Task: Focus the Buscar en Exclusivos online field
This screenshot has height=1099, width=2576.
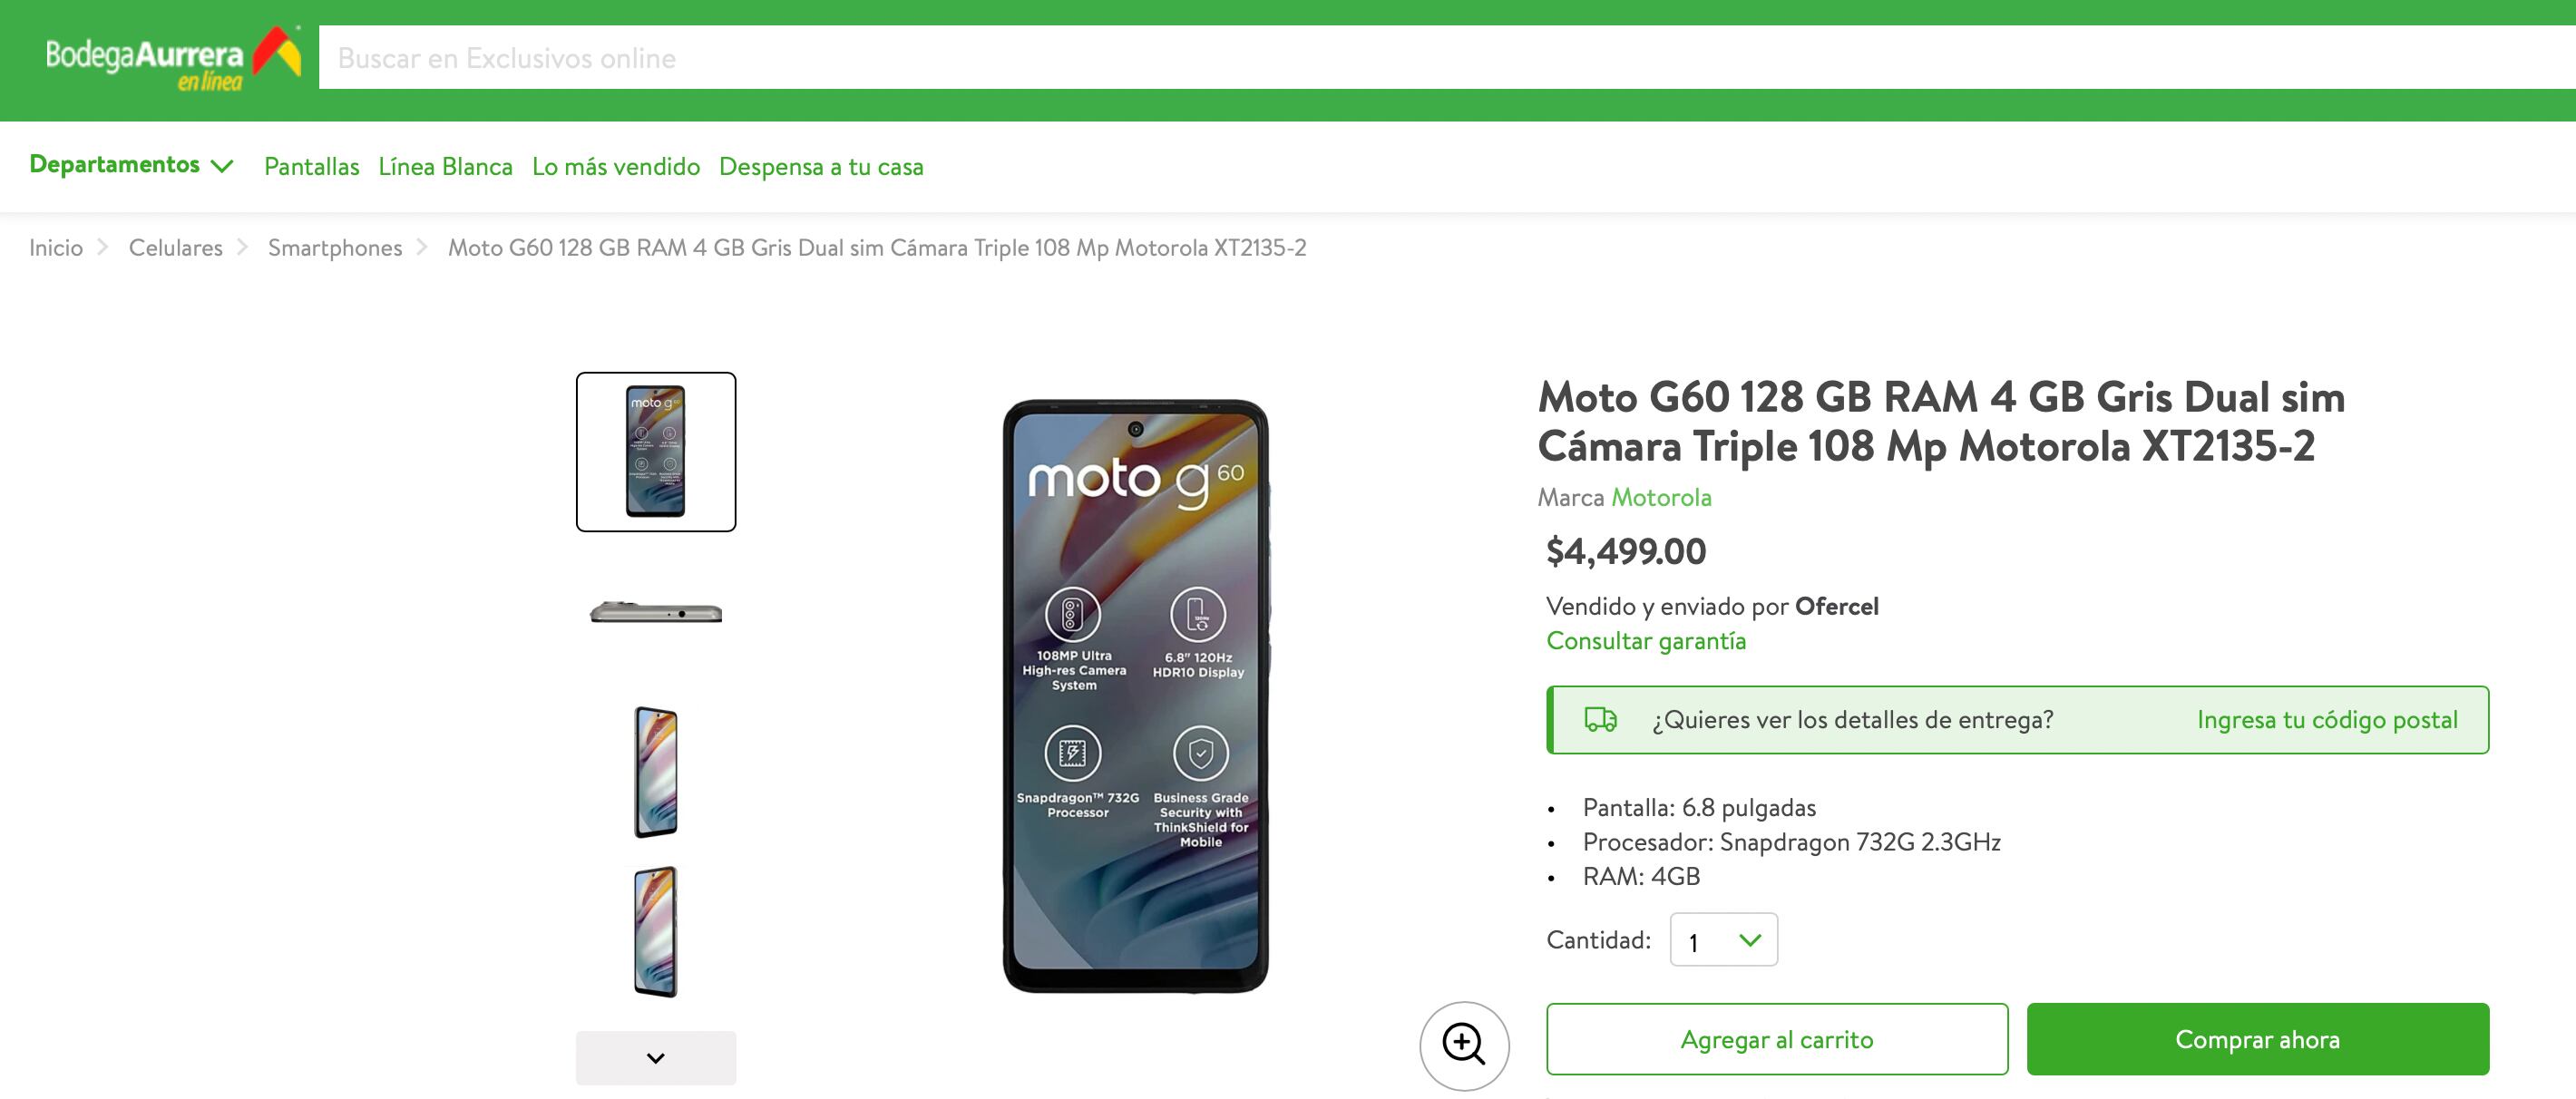Action: pyautogui.click(x=1400, y=58)
